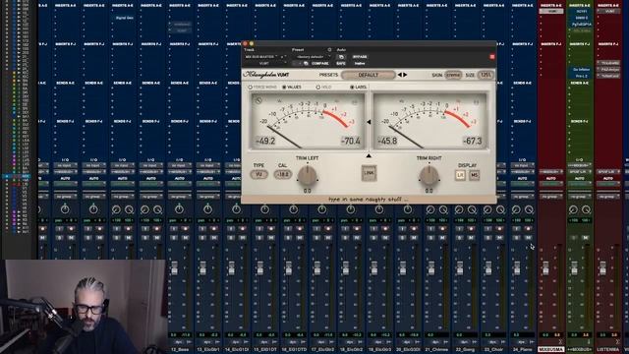629x354 pixels.
Task: Click the 12_Bass volume fader
Action: tap(175, 268)
